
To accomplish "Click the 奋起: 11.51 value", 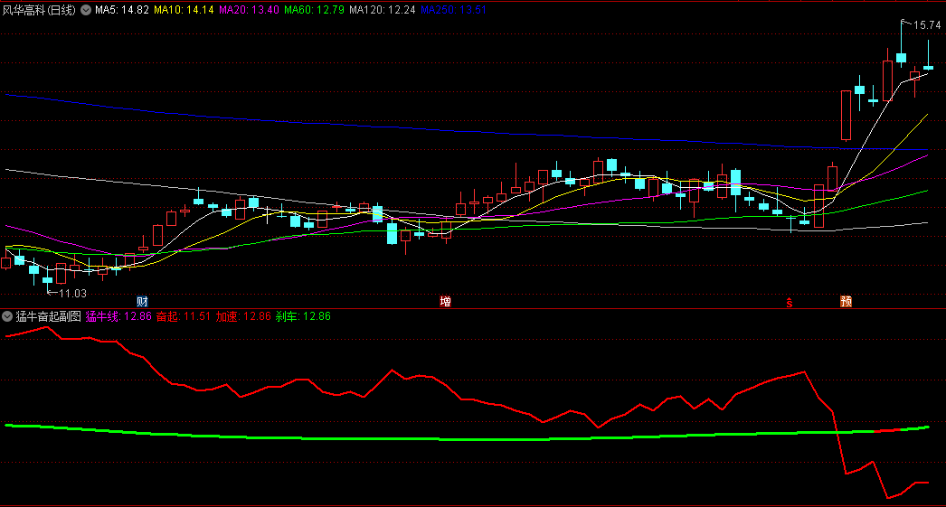I will tap(184, 316).
